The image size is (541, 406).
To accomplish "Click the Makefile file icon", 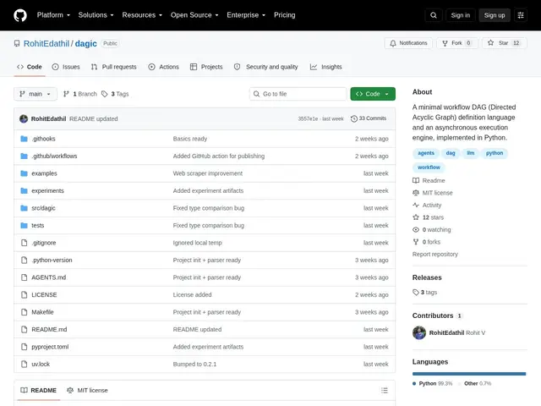I will 24,312.
